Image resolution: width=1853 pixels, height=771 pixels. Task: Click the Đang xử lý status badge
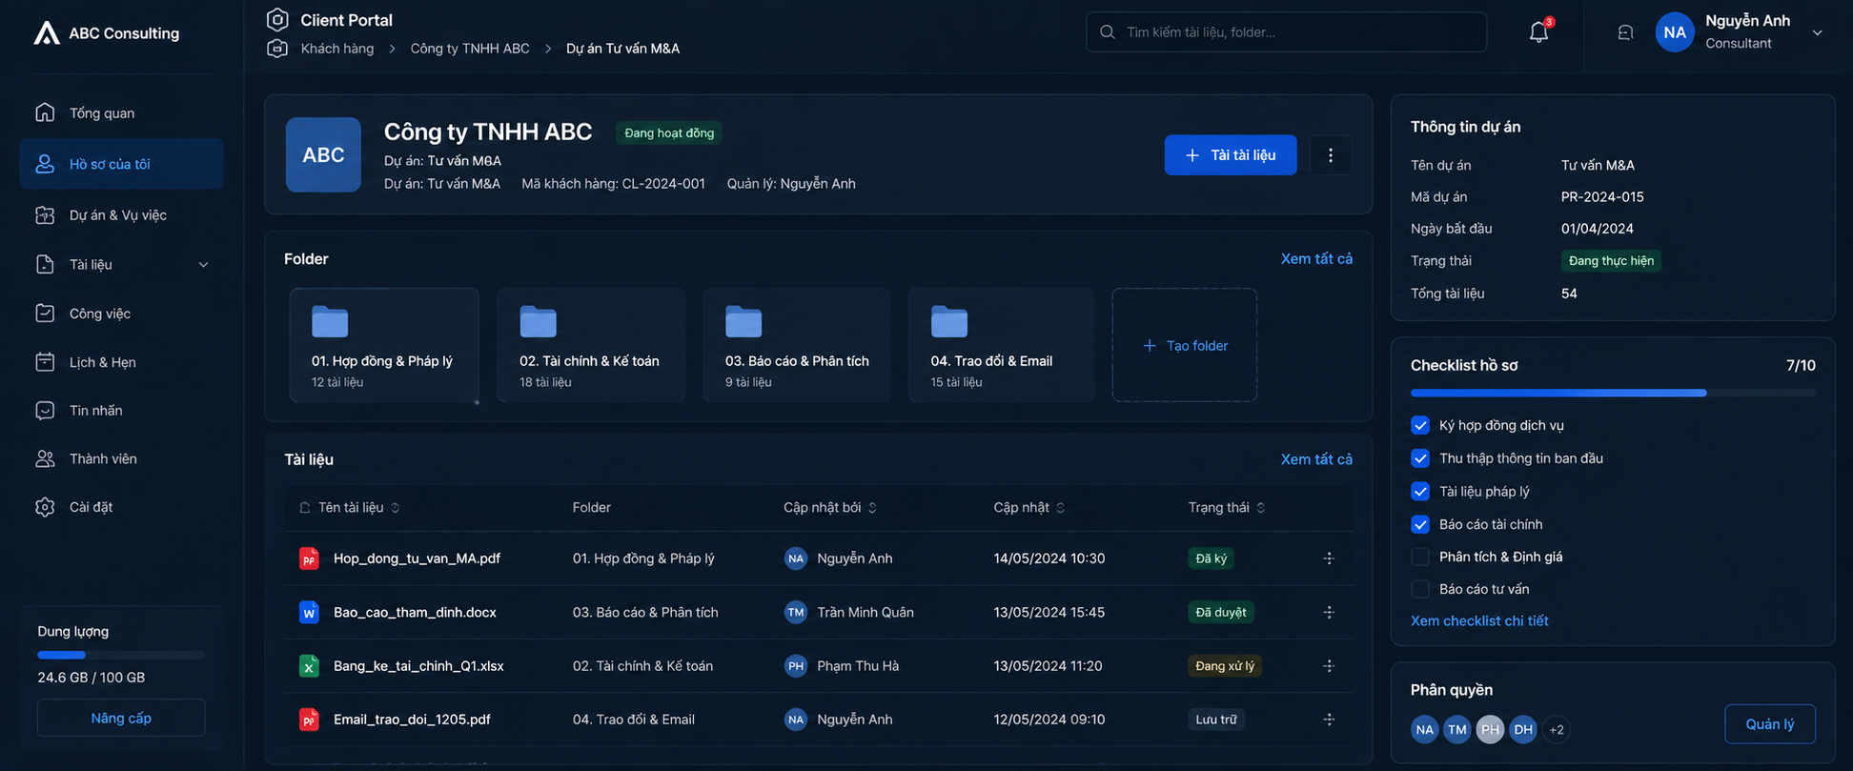click(1225, 666)
